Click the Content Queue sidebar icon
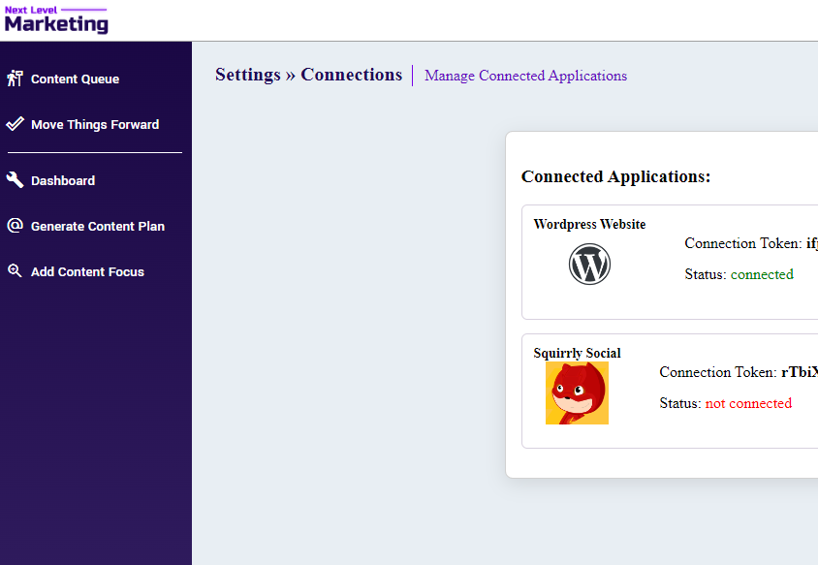Viewport: 818px width, 565px height. [x=15, y=78]
